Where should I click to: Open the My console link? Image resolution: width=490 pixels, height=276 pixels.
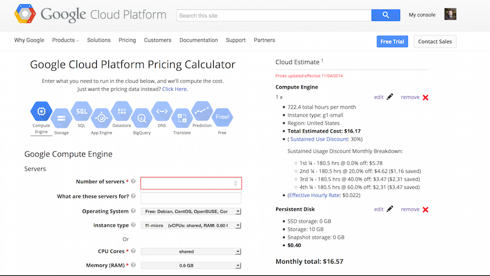(x=422, y=15)
